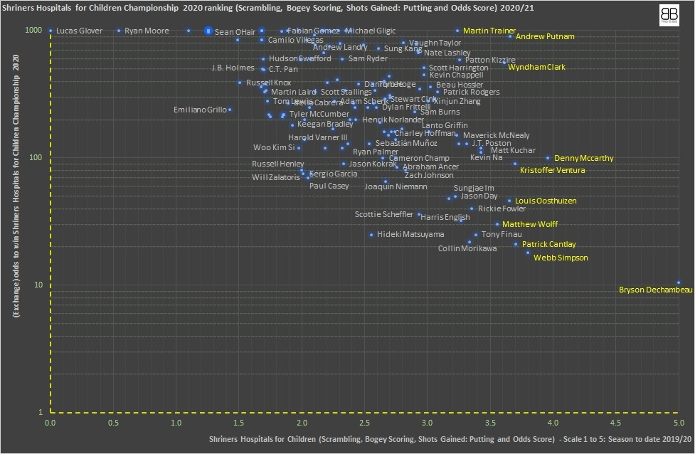This screenshot has height=454, width=695.
Task: Select the 'Patrick Rodgers' label
Action: (x=471, y=93)
